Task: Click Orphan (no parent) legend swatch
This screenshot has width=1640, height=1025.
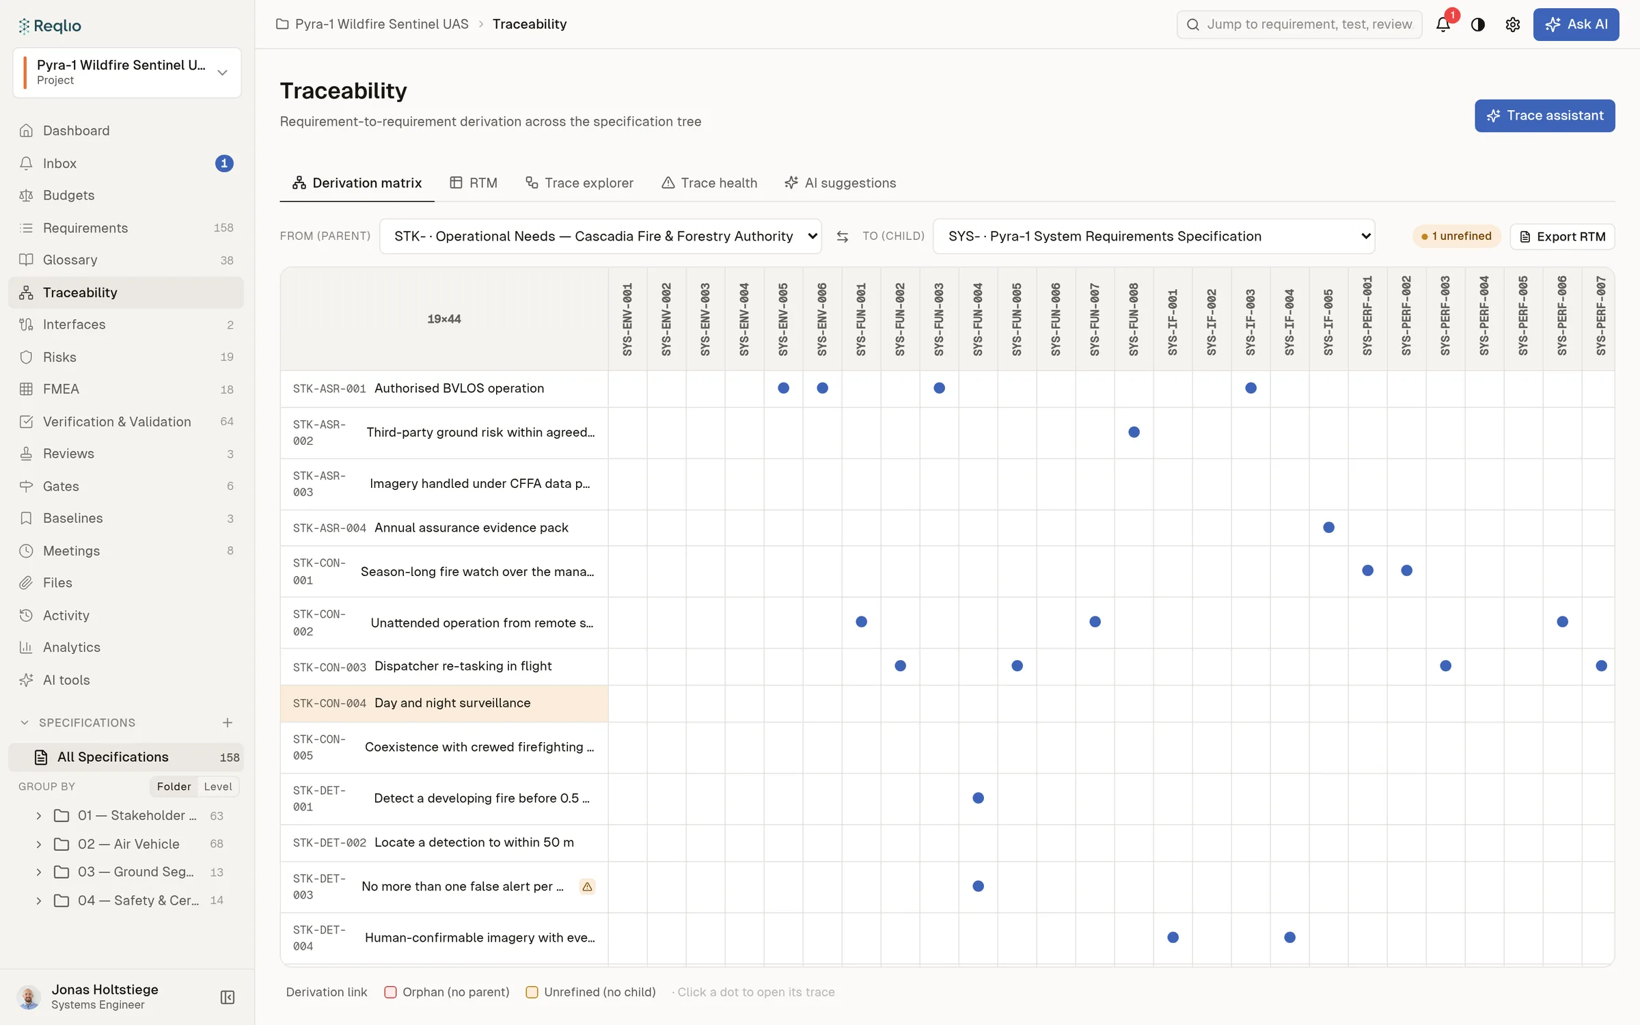Action: [390, 992]
